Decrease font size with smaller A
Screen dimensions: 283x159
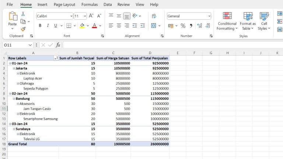pos(99,16)
